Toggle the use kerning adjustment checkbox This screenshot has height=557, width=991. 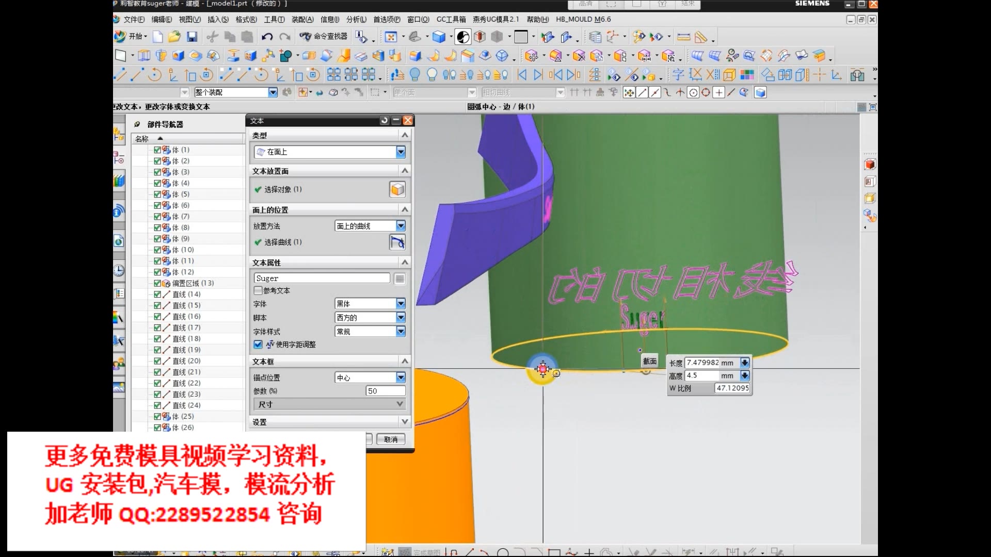(x=258, y=345)
